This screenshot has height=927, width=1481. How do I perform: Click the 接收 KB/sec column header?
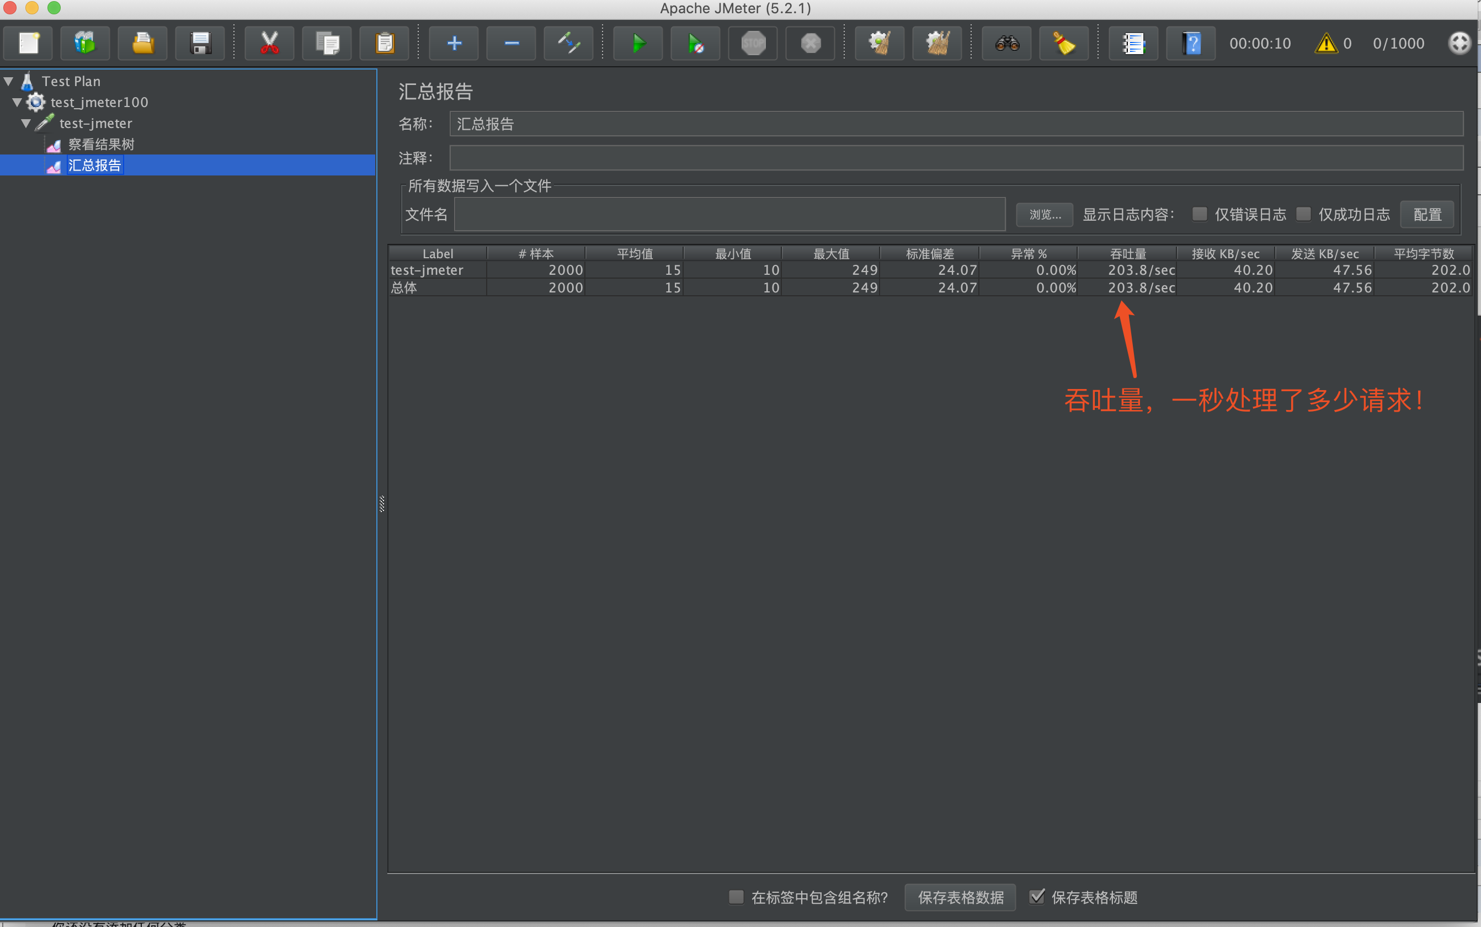tap(1226, 253)
